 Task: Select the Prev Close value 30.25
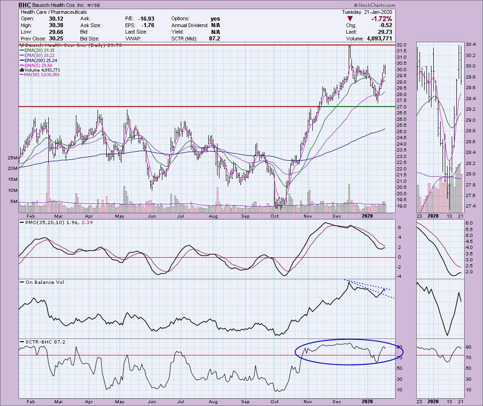click(x=56, y=39)
